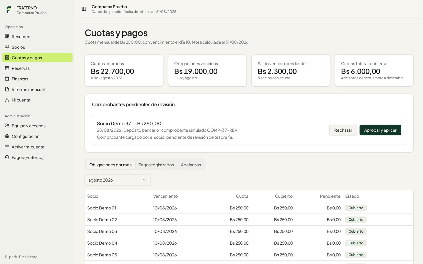Open the Resumen section

click(x=37, y=36)
